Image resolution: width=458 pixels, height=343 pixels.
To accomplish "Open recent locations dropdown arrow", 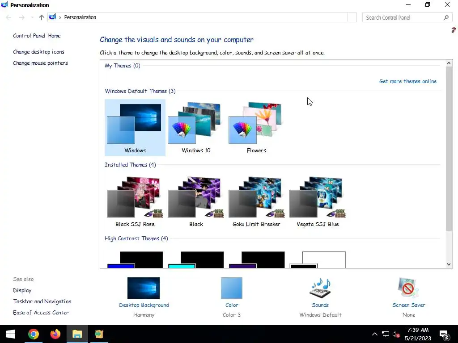I will [x=32, y=17].
